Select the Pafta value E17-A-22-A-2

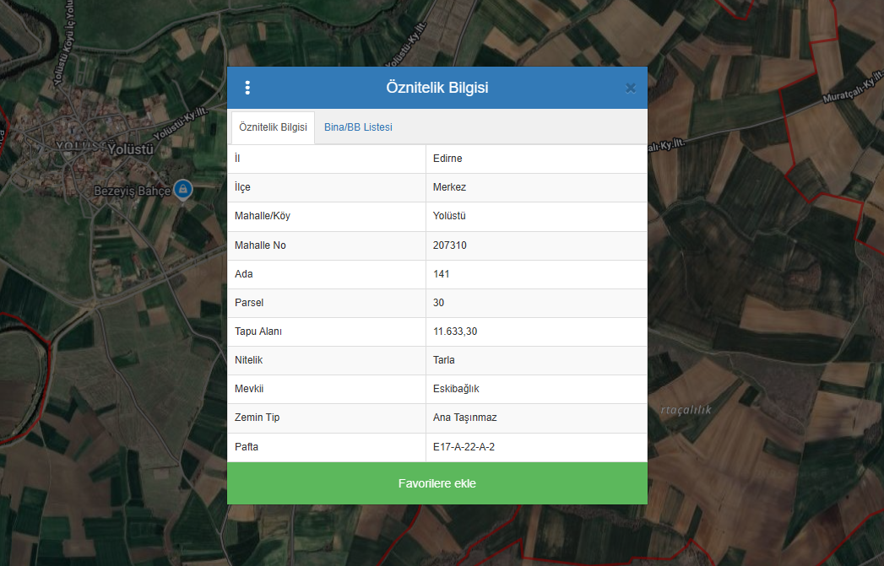tap(464, 446)
